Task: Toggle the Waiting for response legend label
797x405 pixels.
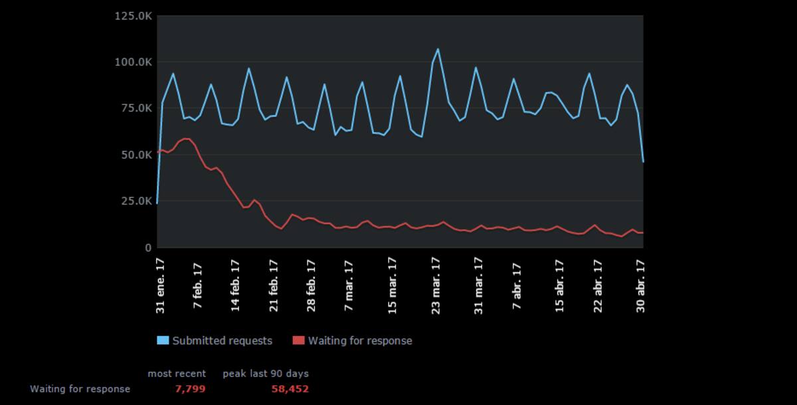Action: tap(360, 341)
